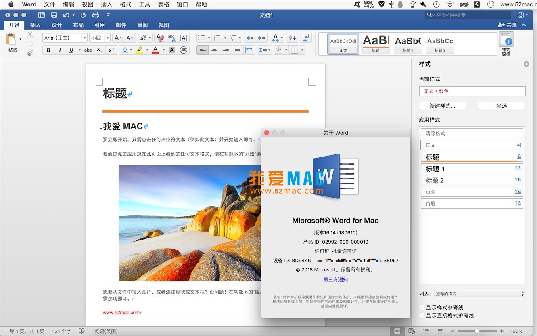The width and height of the screenshot is (537, 336).
Task: Open the Styles Pane 样式窗格 icon
Action: [506, 44]
